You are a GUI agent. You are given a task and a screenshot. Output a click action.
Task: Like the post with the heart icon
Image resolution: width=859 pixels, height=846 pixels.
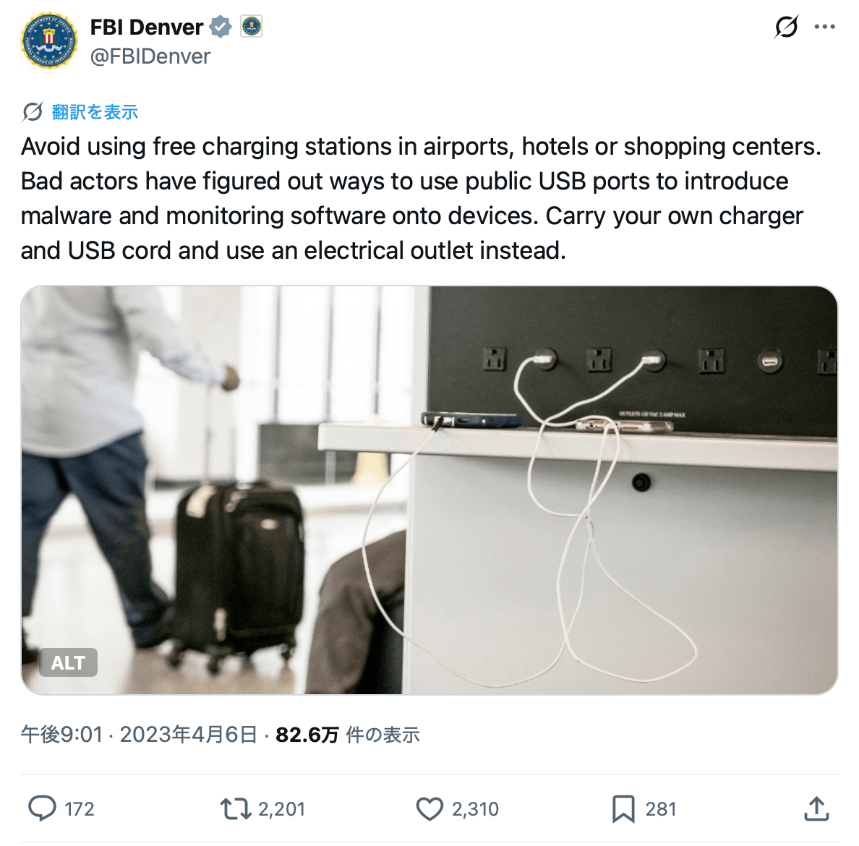(429, 808)
